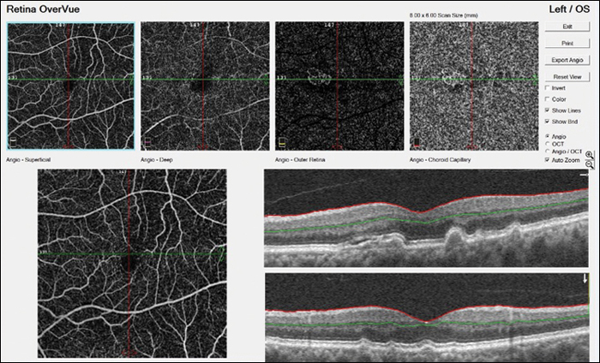Screen dimensions: 600x363
Task: Click the 'Angio - Choroid Capillary' caption
Action: click(x=440, y=160)
